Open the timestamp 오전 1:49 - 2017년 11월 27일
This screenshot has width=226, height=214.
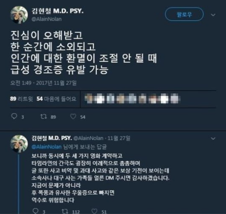click(43, 83)
